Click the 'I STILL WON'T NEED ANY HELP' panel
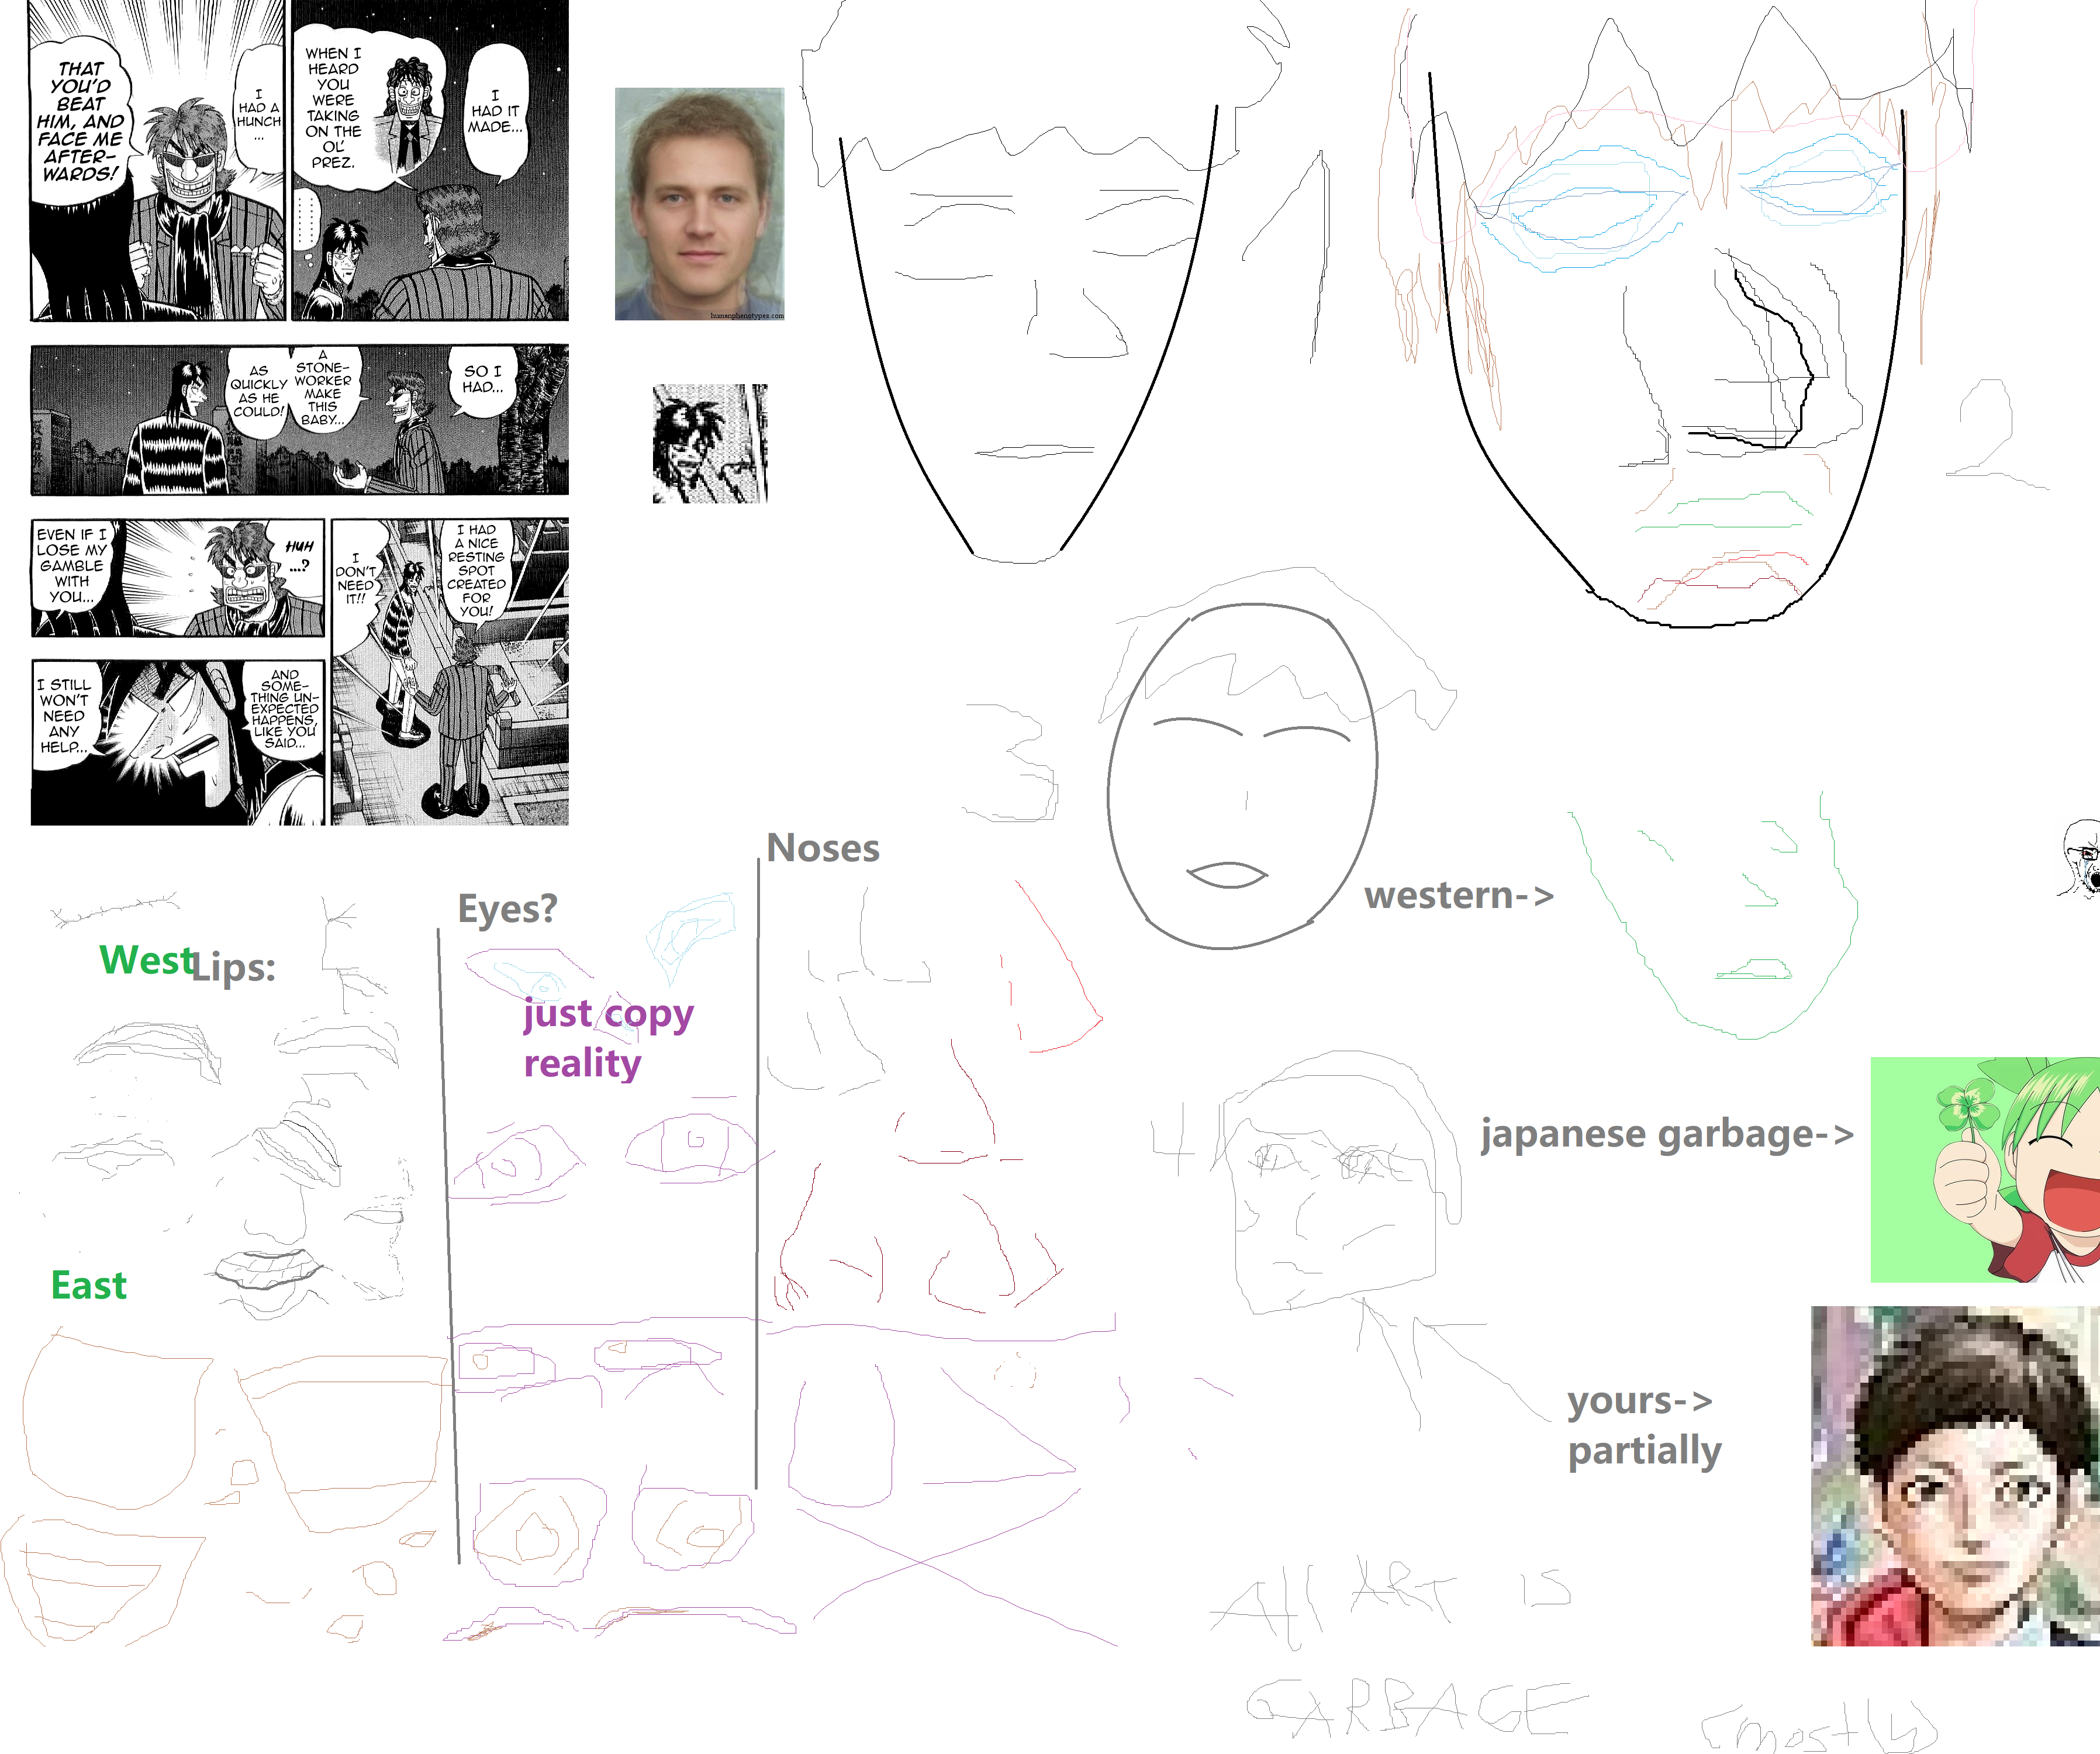The image size is (2100, 1754). pos(177,741)
